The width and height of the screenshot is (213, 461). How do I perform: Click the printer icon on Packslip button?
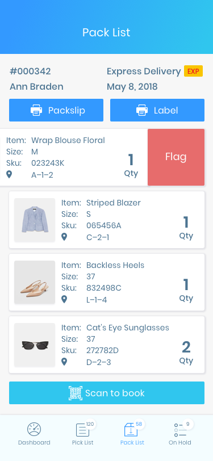tap(36, 111)
